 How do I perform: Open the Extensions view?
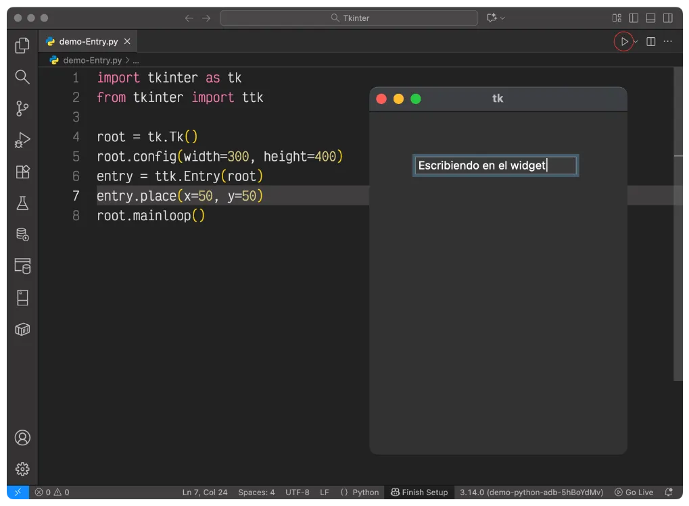[x=22, y=172]
